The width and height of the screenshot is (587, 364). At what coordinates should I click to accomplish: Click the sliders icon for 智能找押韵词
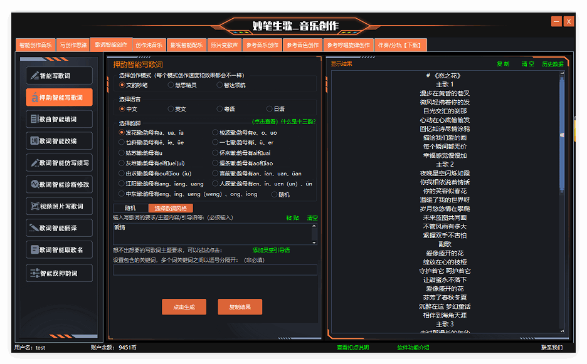(34, 273)
